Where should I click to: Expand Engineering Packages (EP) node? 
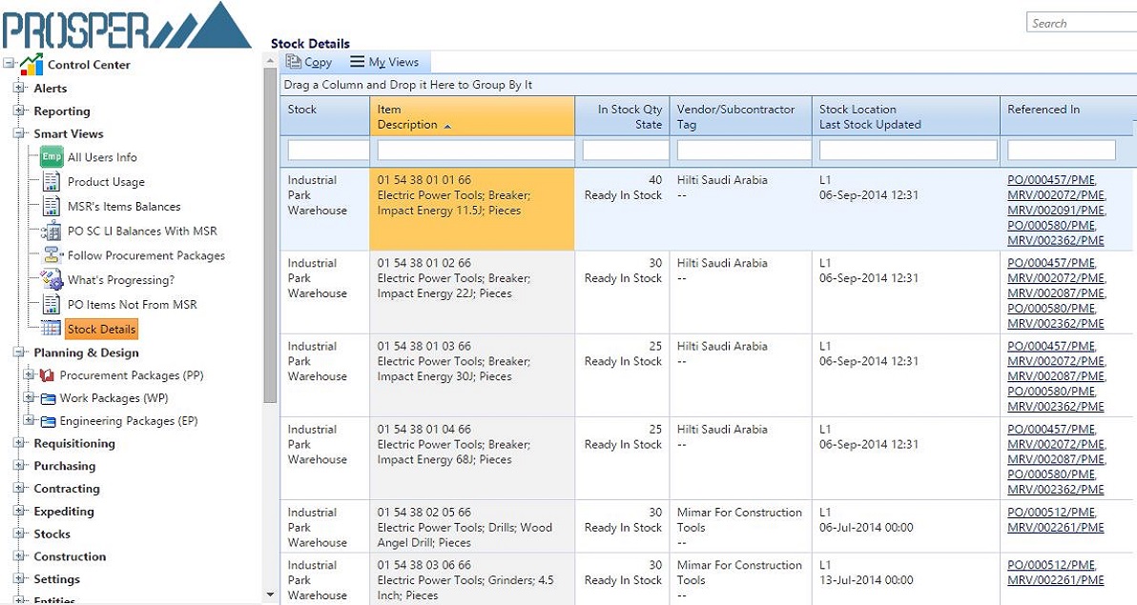[29, 420]
